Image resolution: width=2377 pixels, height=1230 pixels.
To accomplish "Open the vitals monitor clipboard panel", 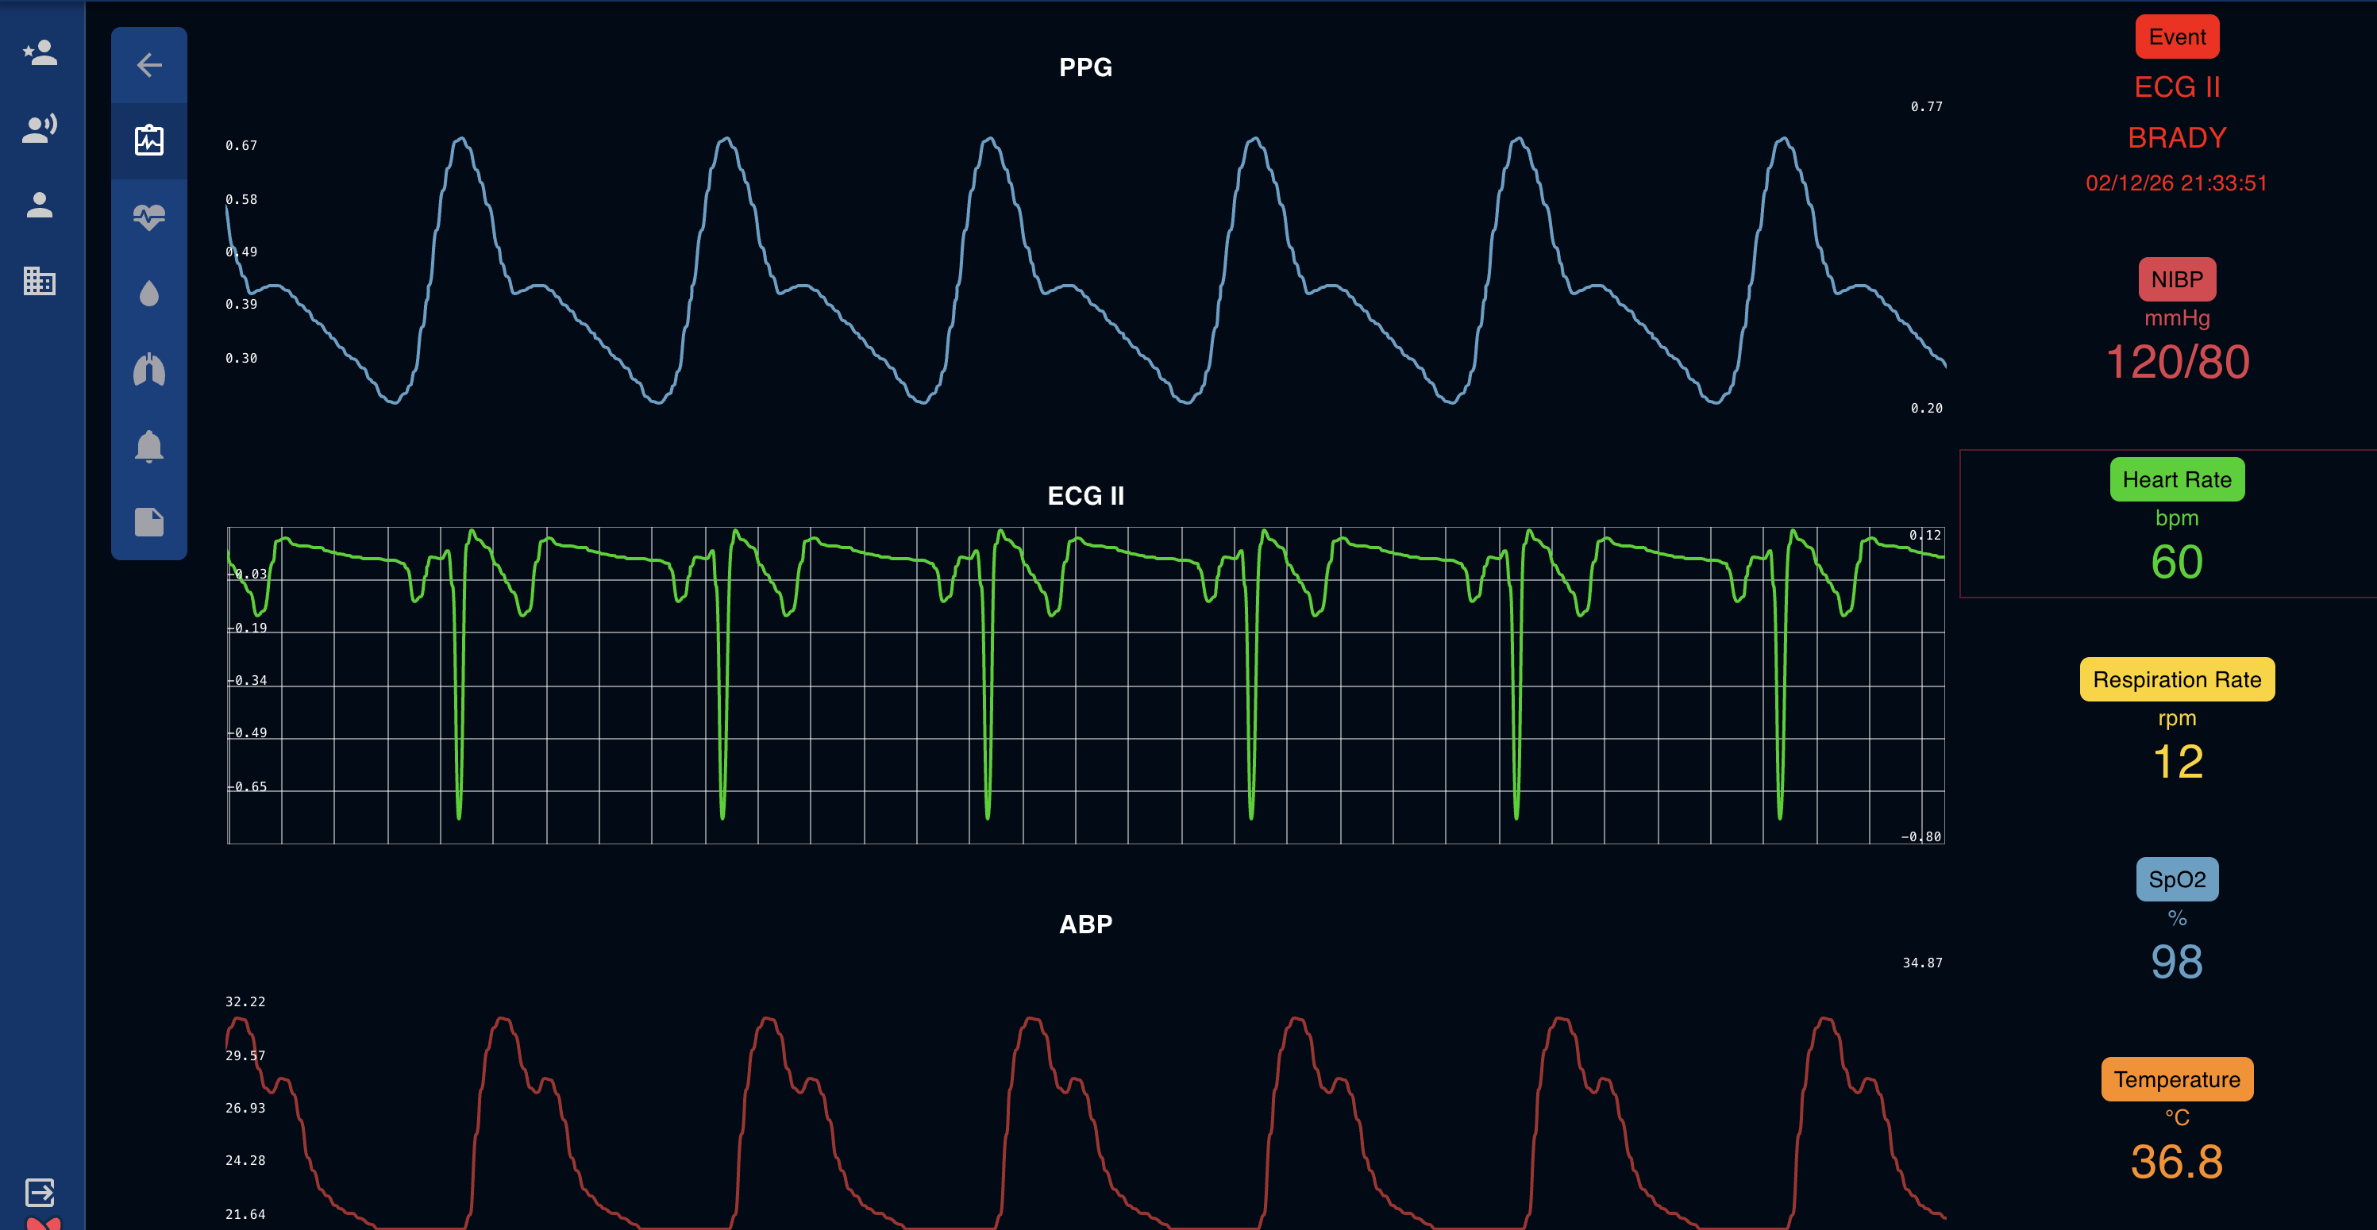I will click(148, 139).
